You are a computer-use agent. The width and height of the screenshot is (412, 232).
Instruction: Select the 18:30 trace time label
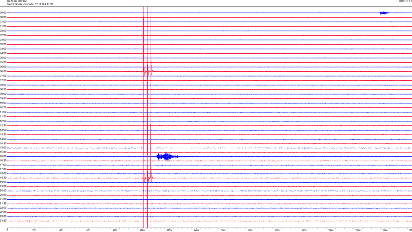pyautogui.click(x=3, y=178)
